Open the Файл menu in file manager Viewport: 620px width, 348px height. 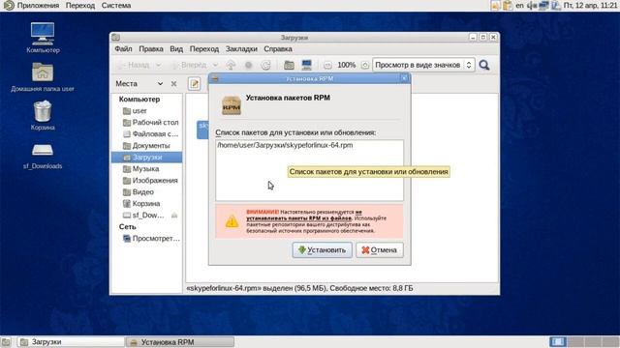pyautogui.click(x=123, y=49)
